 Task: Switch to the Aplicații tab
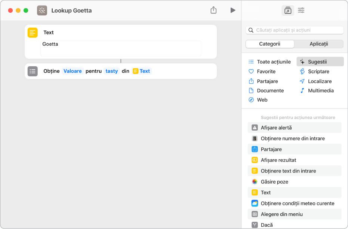[x=318, y=44]
